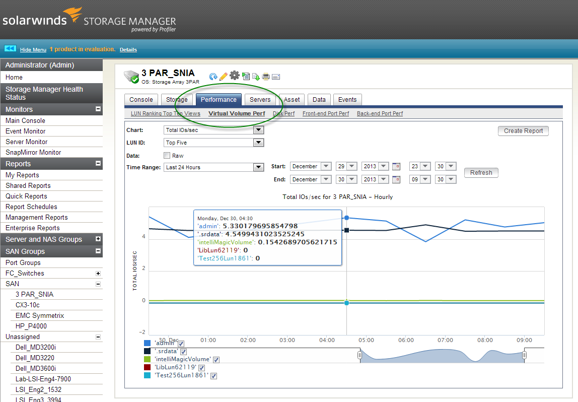Click the 'admin' data point at 04:30

click(346, 218)
